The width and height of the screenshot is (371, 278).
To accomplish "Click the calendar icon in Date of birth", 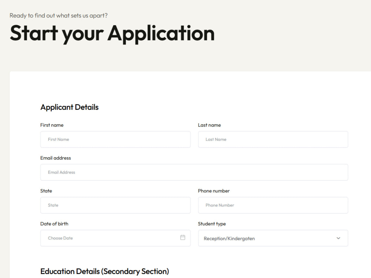I will tap(183, 237).
